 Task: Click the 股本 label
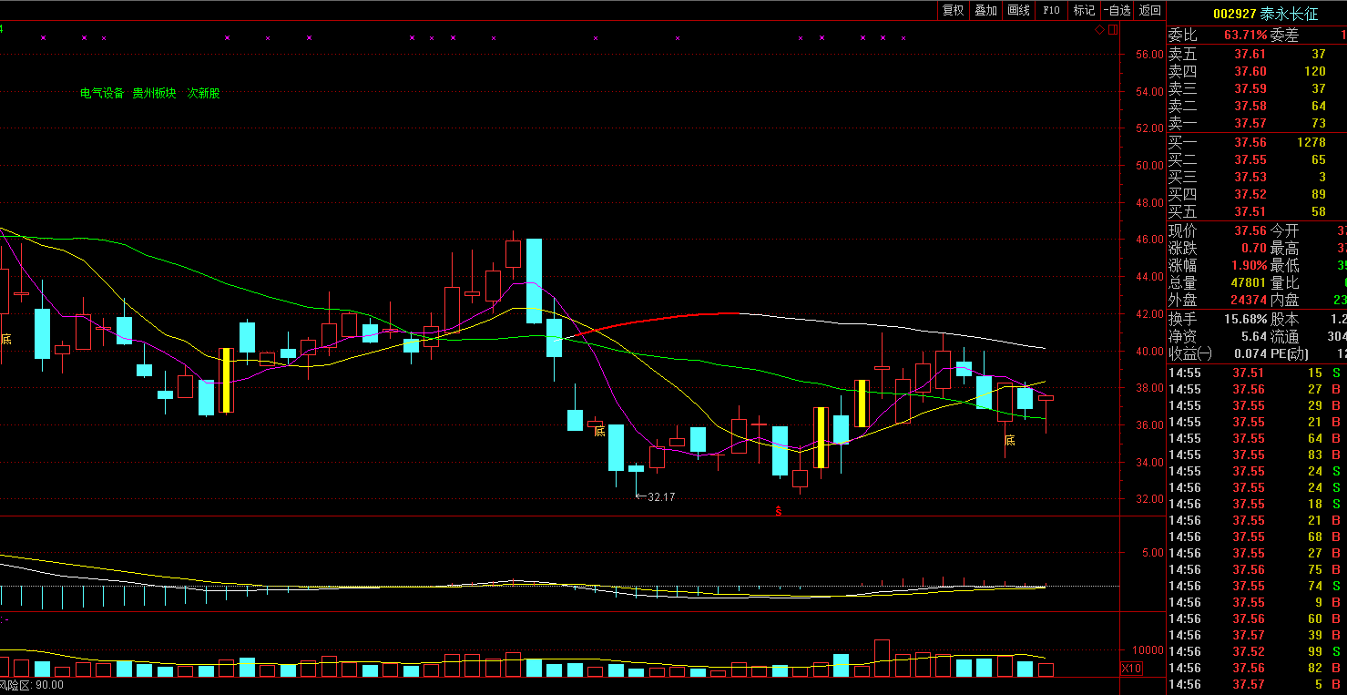[1284, 320]
